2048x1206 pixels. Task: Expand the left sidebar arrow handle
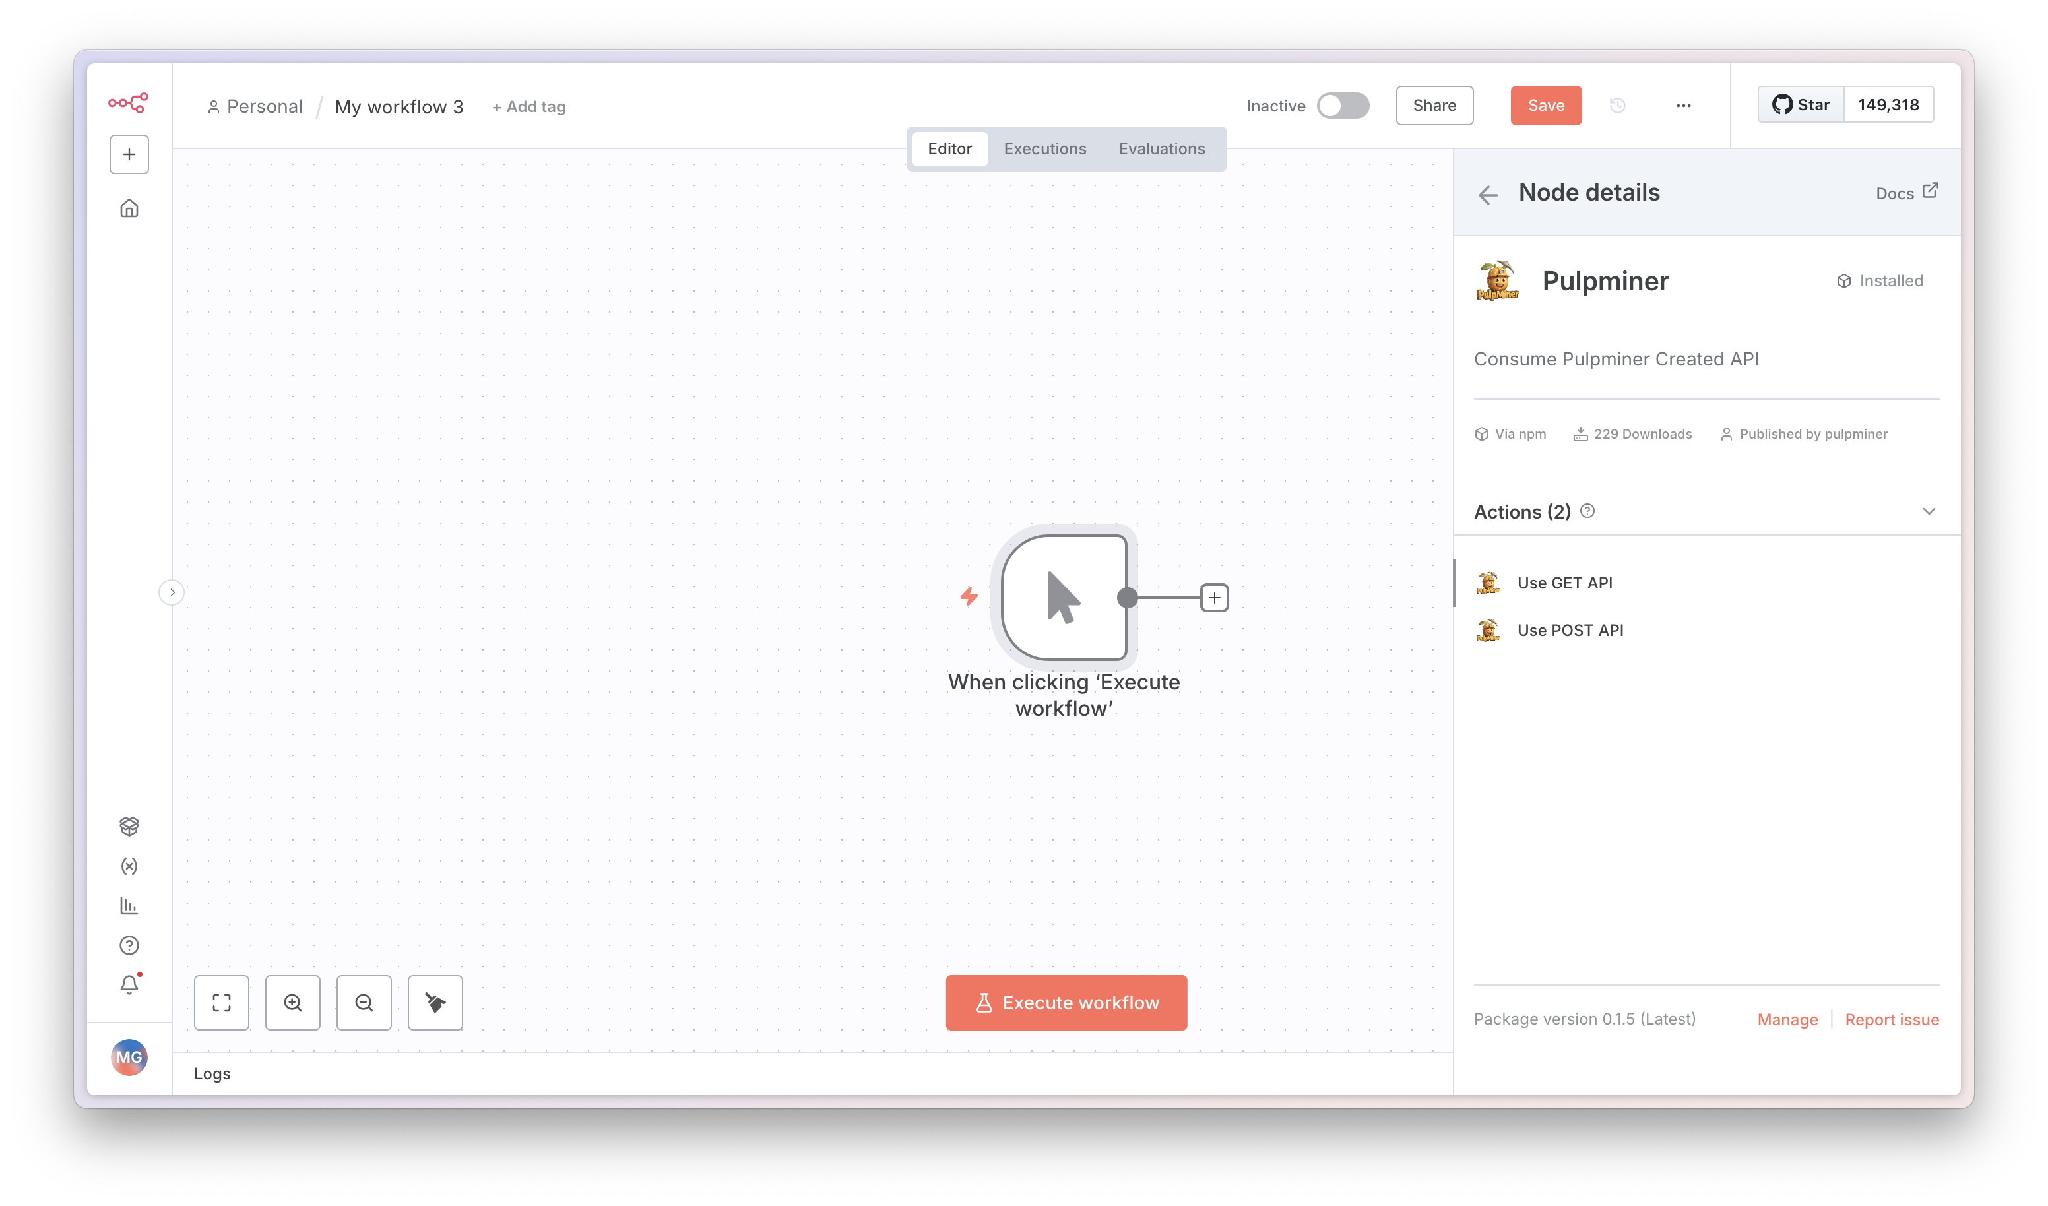click(x=172, y=592)
